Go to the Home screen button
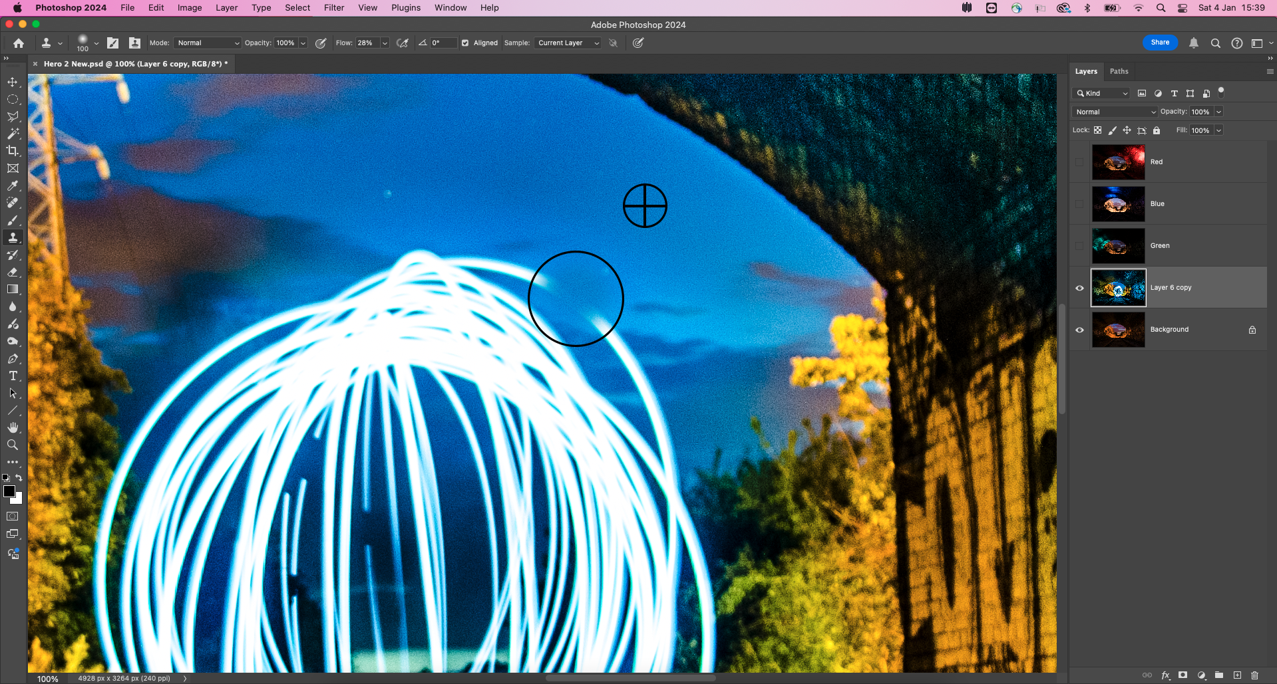This screenshot has height=684, width=1277. pyautogui.click(x=19, y=43)
